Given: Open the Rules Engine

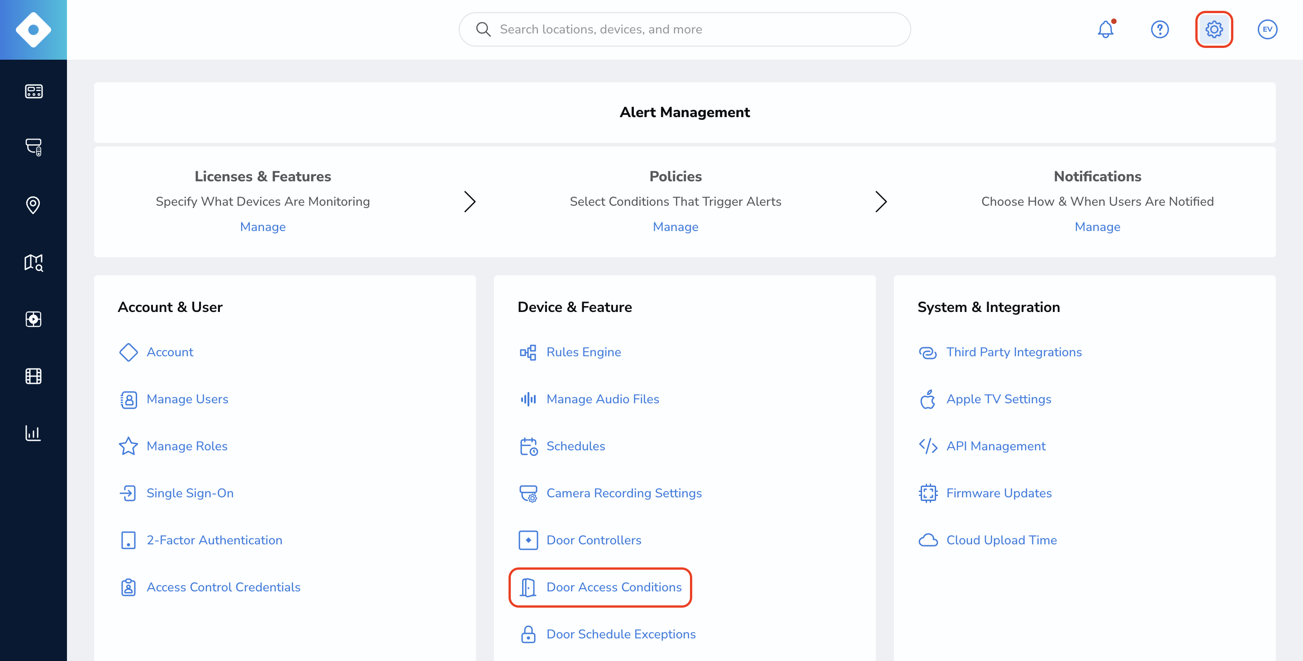Looking at the screenshot, I should point(583,352).
